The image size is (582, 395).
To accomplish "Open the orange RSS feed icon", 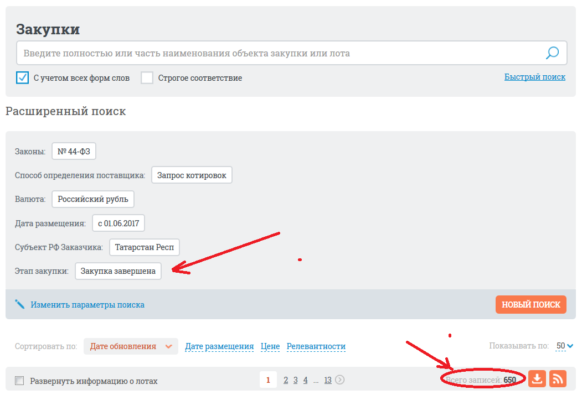I will pyautogui.click(x=558, y=379).
